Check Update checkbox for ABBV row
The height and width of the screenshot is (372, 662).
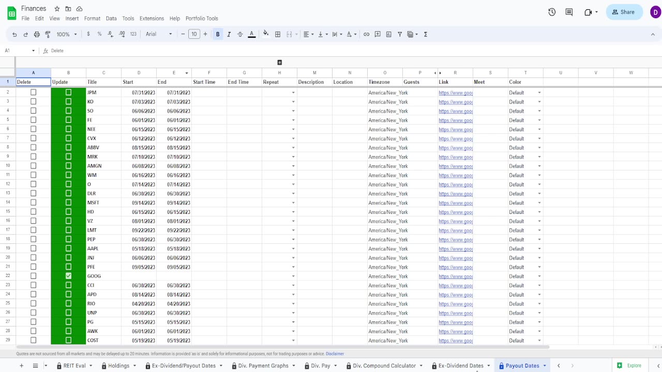pos(68,147)
